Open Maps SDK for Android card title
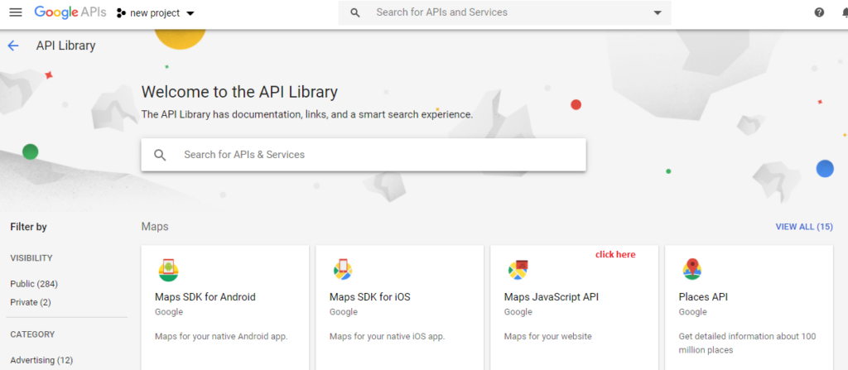 [x=205, y=297]
